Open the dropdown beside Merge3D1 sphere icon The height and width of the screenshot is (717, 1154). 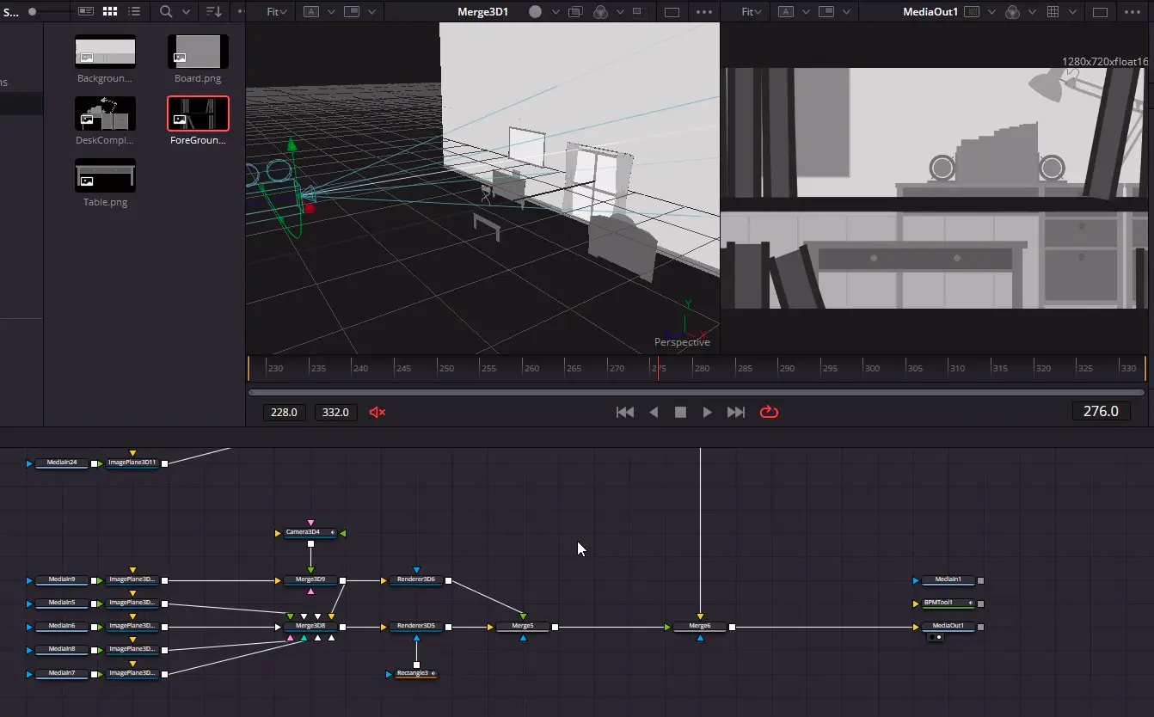556,12
